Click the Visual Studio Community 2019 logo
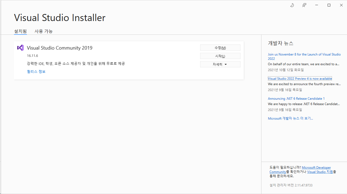 pyautogui.click(x=20, y=48)
